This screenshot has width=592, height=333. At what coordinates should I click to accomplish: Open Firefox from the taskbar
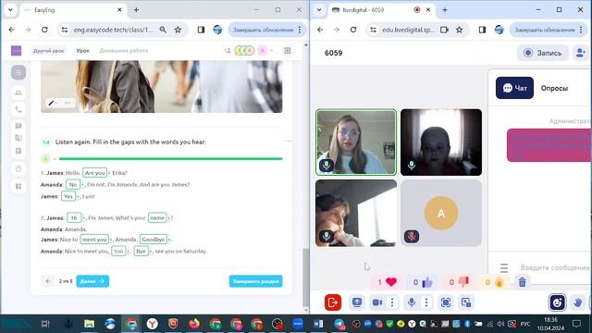coord(194,324)
